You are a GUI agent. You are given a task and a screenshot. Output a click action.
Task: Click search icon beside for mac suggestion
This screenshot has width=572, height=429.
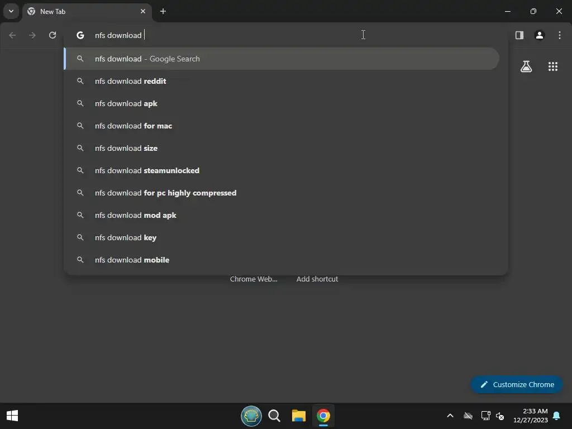coord(80,126)
